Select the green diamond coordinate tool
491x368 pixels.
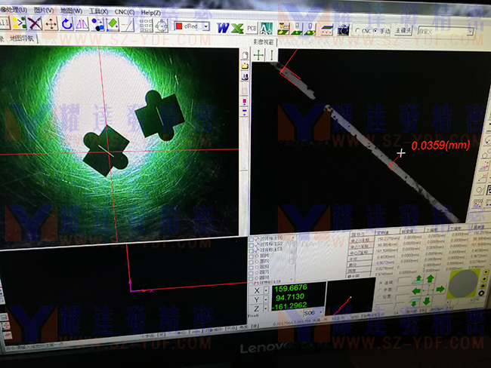coord(113,25)
